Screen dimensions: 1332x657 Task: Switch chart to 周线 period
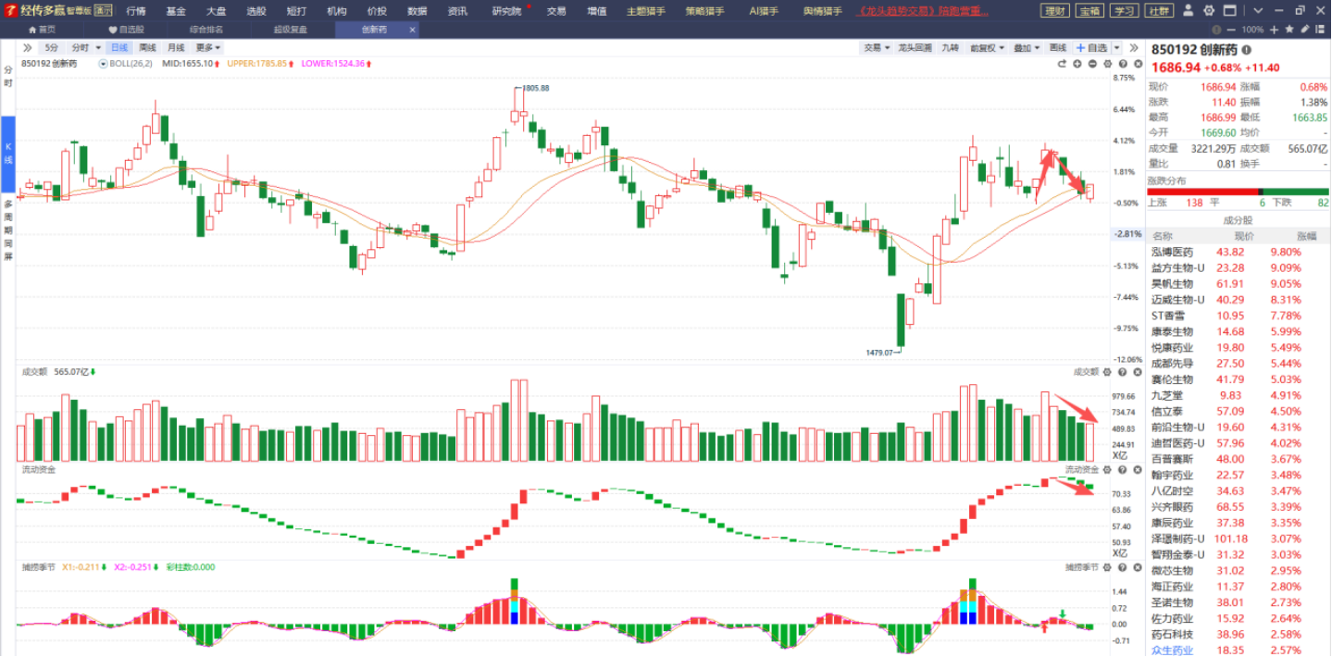(148, 47)
